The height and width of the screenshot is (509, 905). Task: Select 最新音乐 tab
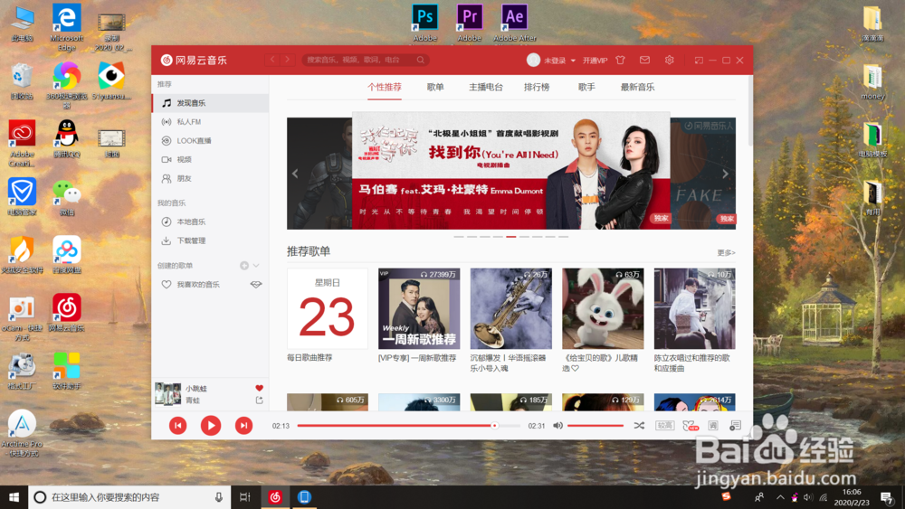(637, 87)
